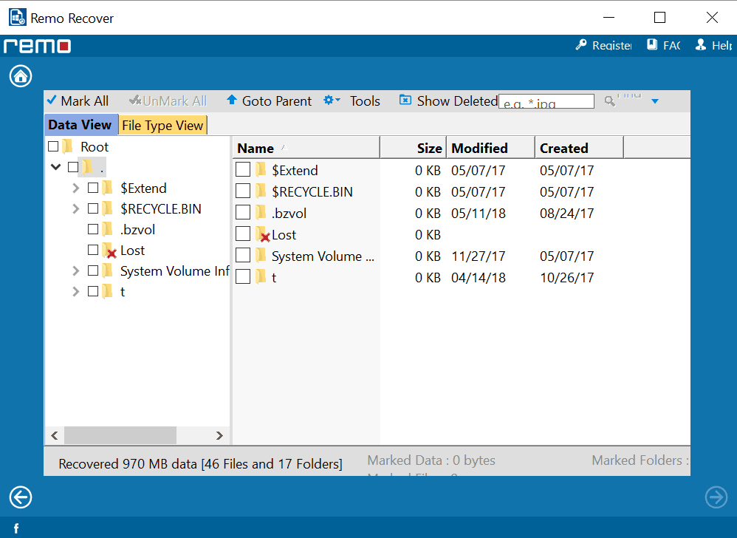The height and width of the screenshot is (538, 737).
Task: Click the t folder icon in file list
Action: coord(261,277)
